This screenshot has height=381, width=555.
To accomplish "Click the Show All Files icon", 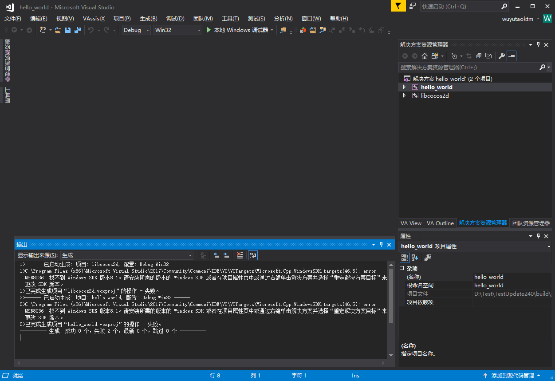I will coord(488,56).
